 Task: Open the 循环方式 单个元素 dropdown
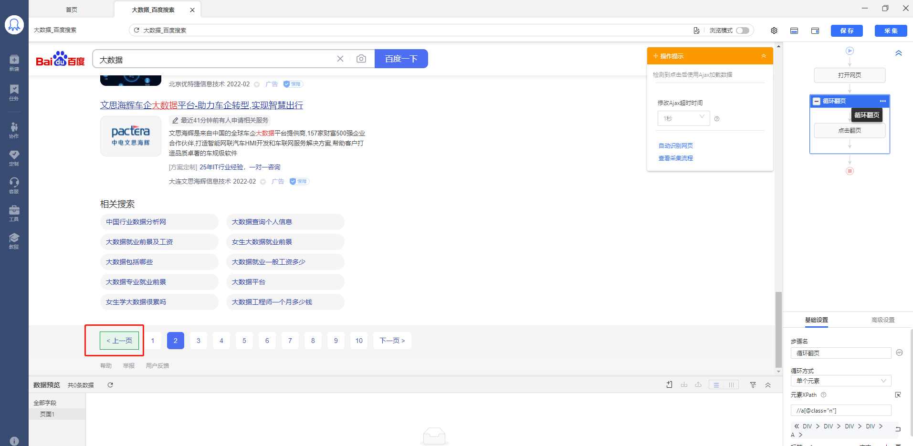coord(841,381)
